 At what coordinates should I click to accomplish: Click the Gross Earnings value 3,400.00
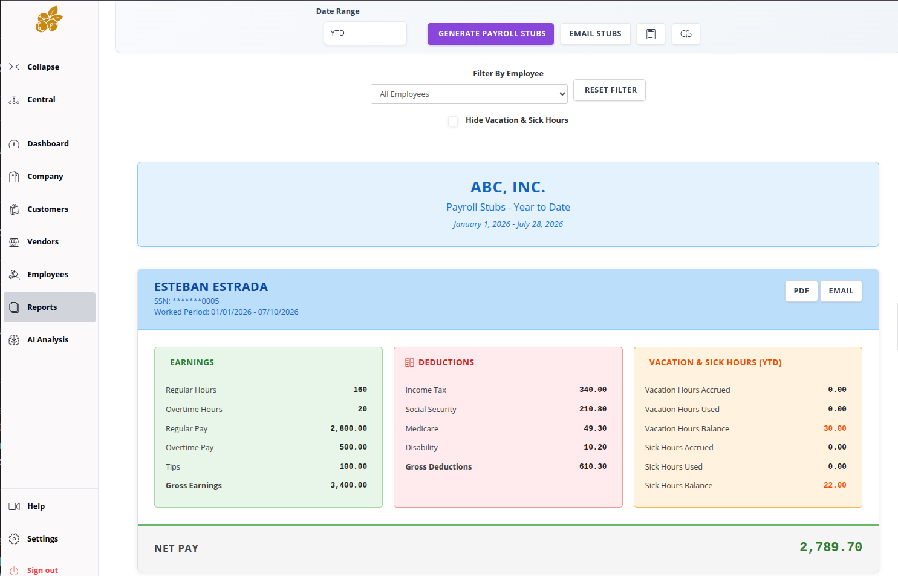(348, 485)
